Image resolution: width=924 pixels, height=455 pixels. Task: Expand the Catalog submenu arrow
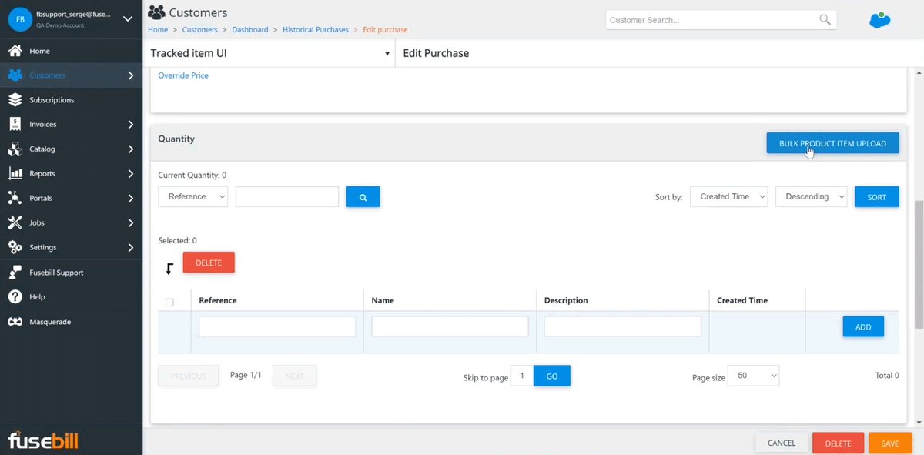point(131,149)
